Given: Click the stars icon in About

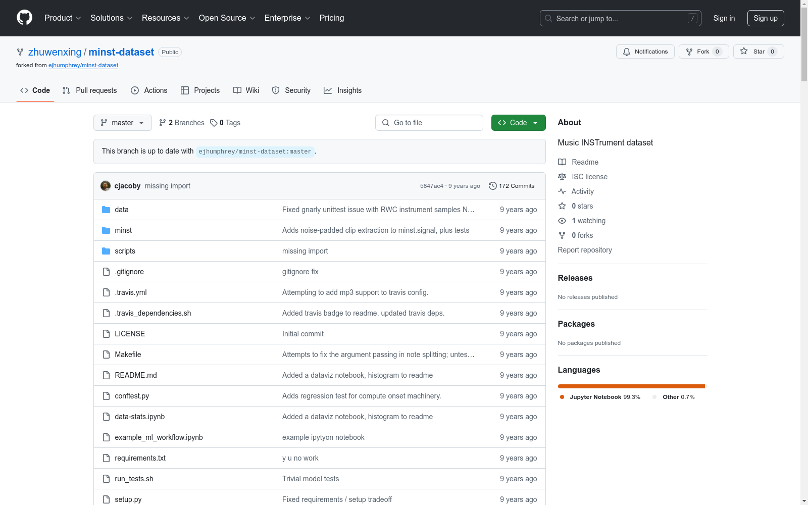Looking at the screenshot, I should tap(562, 206).
